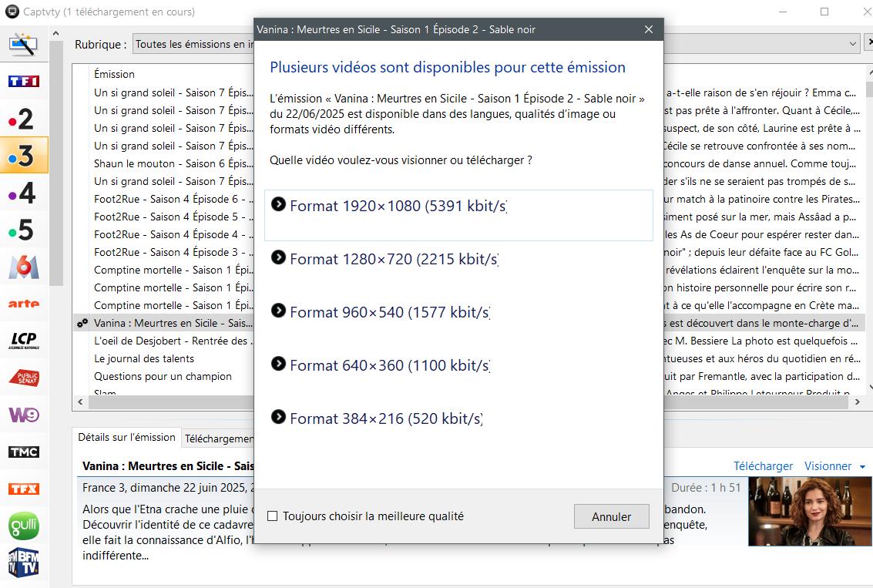Switch to Détails sur l'émission tab
Viewport: 873px width, 588px height.
coord(126,438)
